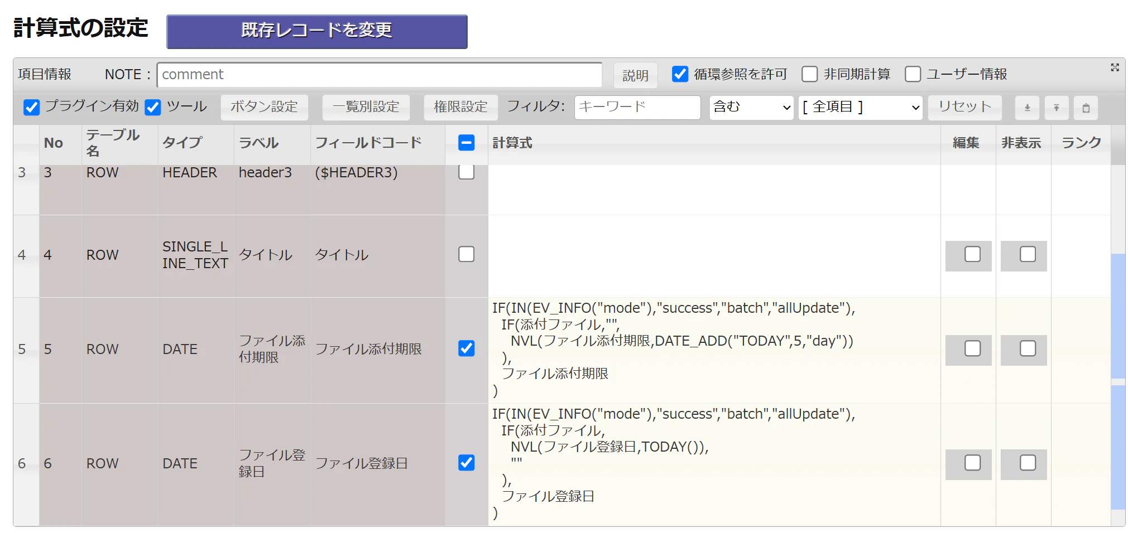Click the タイトル field code cell
Viewport: 1128px width, 533px height.
378,255
